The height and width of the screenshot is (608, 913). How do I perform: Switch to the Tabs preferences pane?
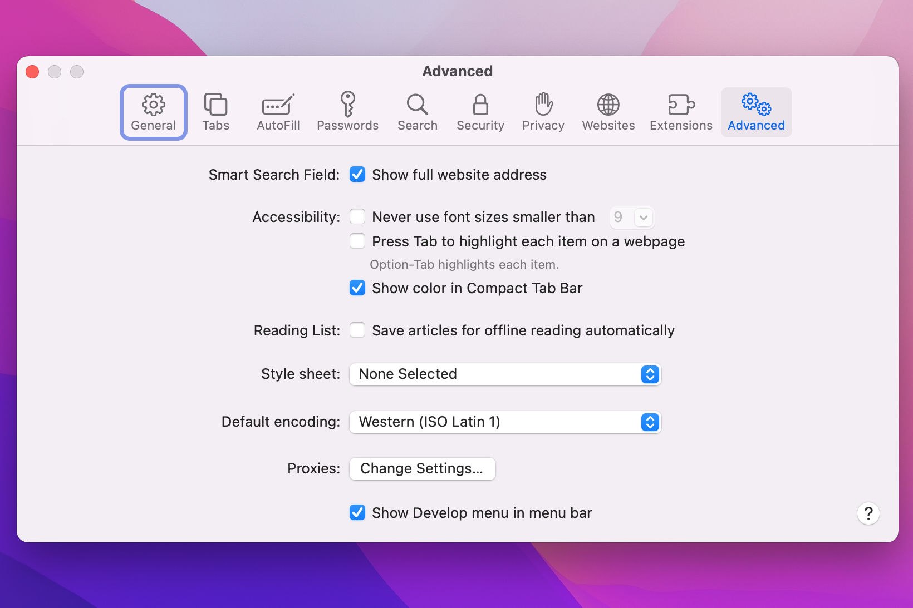pyautogui.click(x=216, y=112)
